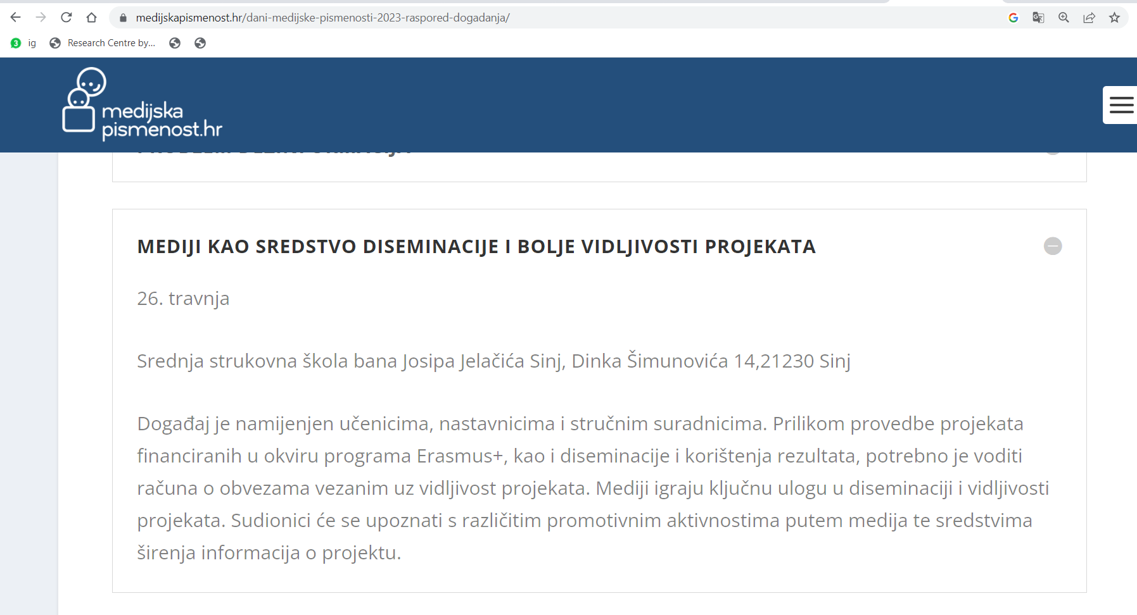Reload the page with the refresh icon
Viewport: 1137px width, 615px height.
(x=67, y=17)
